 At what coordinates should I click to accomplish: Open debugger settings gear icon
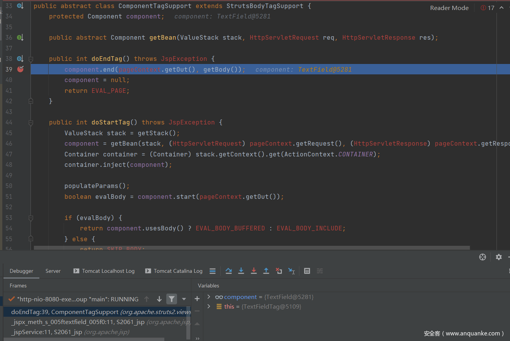[x=498, y=257]
